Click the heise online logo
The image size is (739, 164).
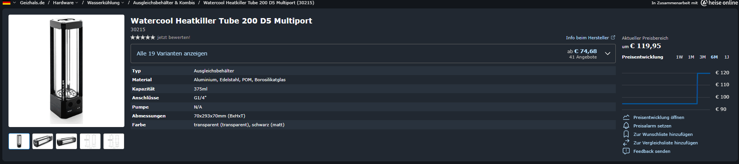coord(719,3)
